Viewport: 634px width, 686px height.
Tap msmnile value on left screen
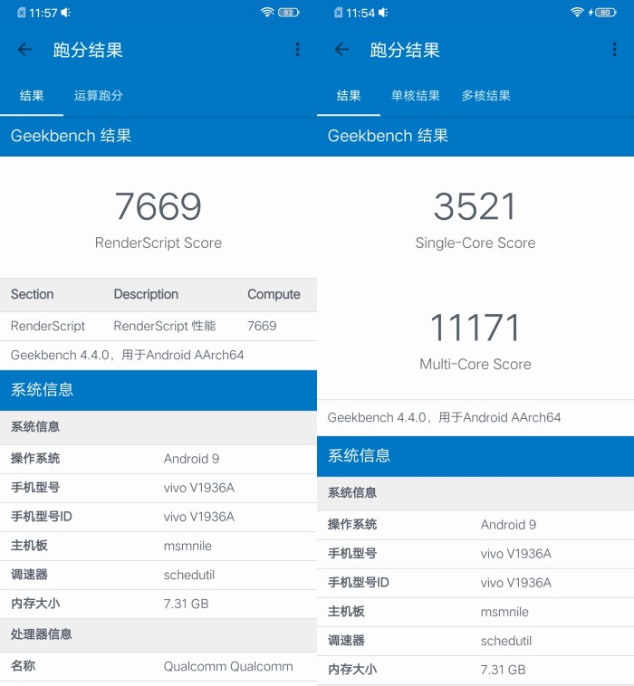[x=187, y=546]
